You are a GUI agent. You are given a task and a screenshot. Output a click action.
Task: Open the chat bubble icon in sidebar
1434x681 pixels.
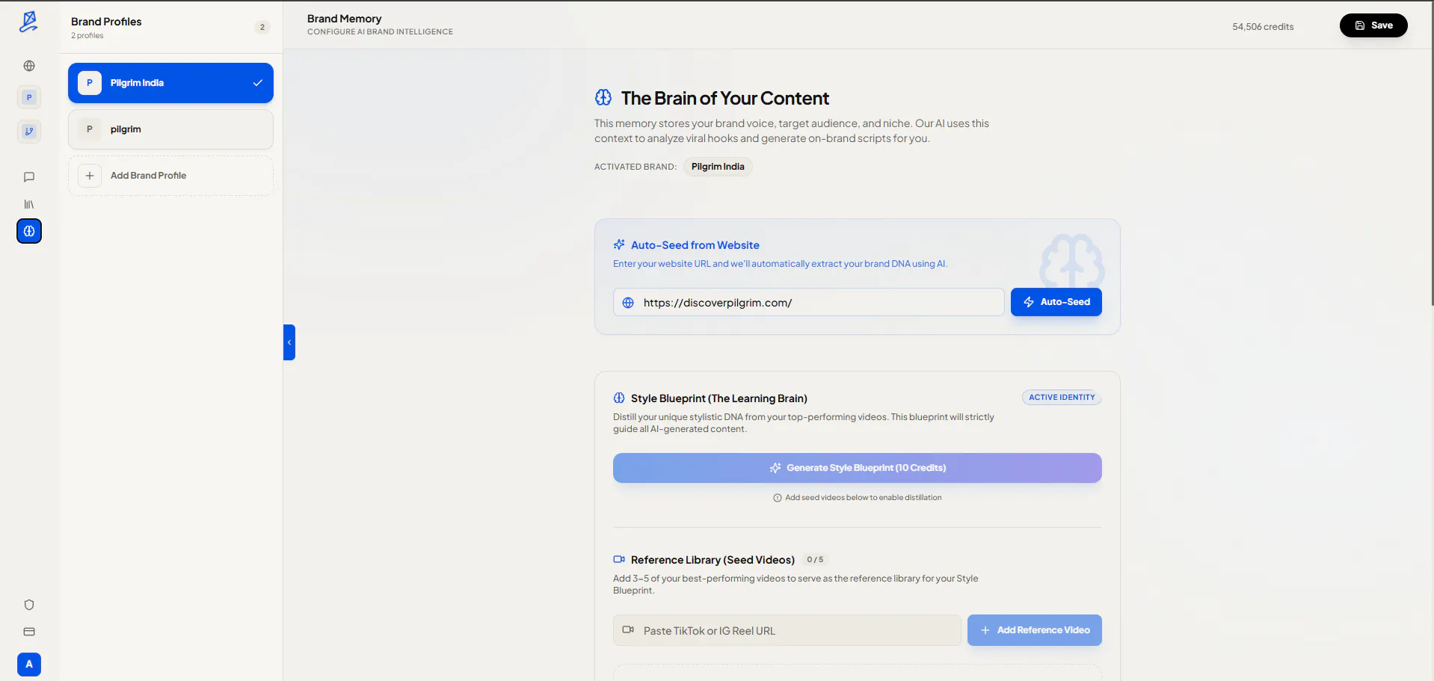coord(29,177)
